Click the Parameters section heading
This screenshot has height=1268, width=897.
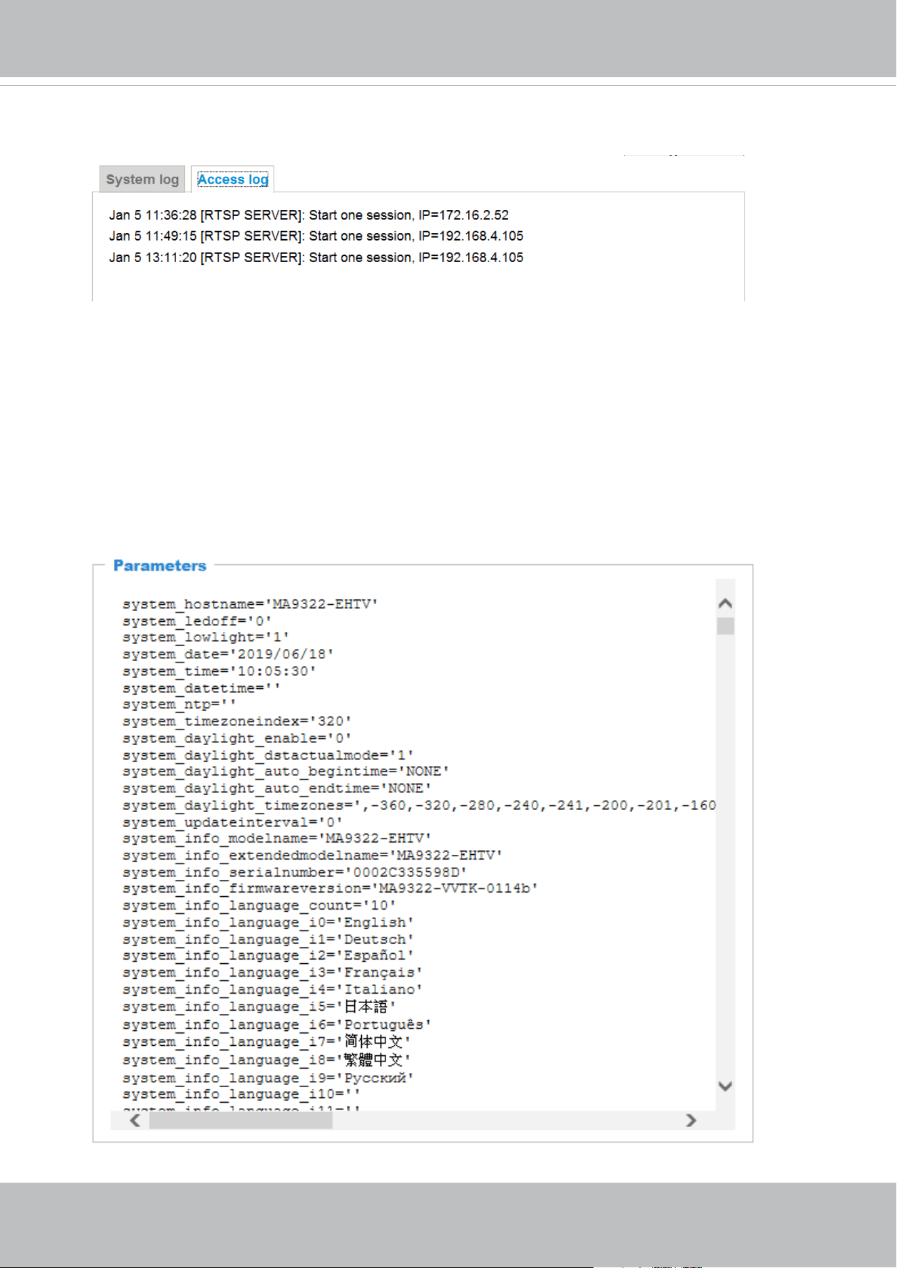coord(160,566)
